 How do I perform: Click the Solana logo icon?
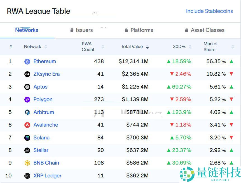[x=27, y=138]
